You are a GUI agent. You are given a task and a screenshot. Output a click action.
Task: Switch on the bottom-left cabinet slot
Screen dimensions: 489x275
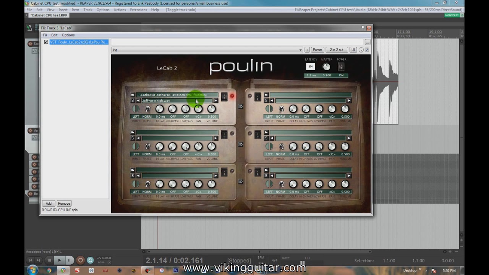click(224, 172)
